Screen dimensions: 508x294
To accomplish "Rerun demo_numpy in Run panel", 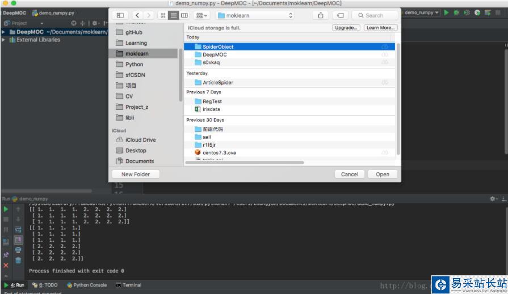I will [6, 209].
